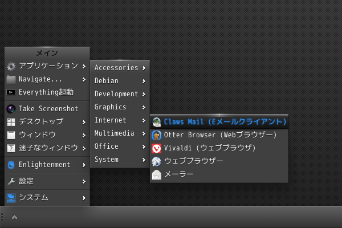Click the blue Enlightenment logo icon
This screenshot has width=342, height=228.
pyautogui.click(x=11, y=165)
